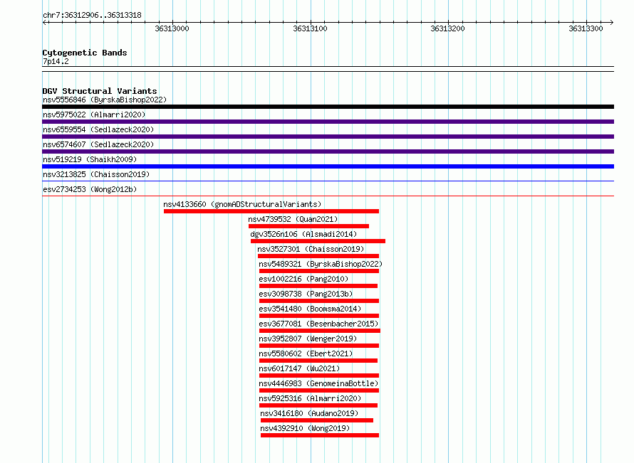Image resolution: width=634 pixels, height=463 pixels.
Task: Click the purple bar under nsv6559554
Action: coord(328,137)
